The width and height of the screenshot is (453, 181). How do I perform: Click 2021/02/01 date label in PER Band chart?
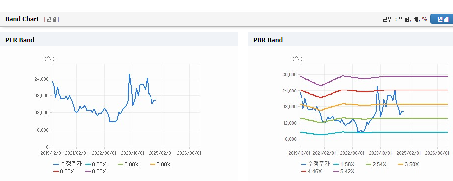(x=77, y=153)
